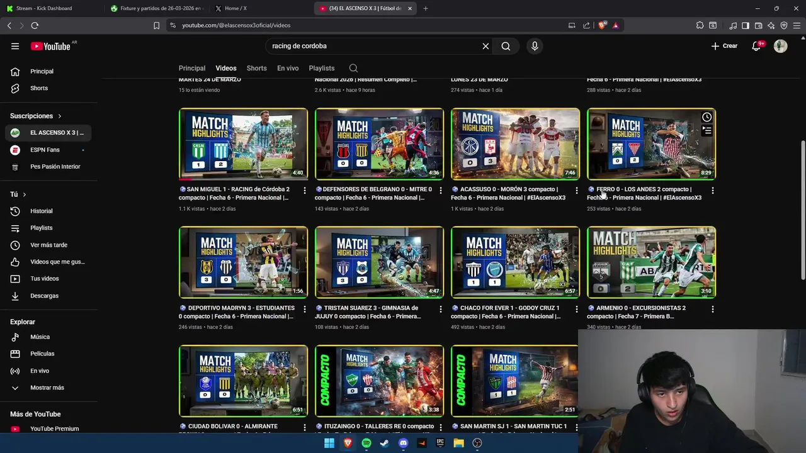Open options for SAN MIGUEL 1 - RACING video
The image size is (806, 453).
[x=305, y=190]
